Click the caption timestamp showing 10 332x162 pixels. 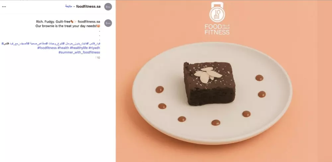(98, 58)
